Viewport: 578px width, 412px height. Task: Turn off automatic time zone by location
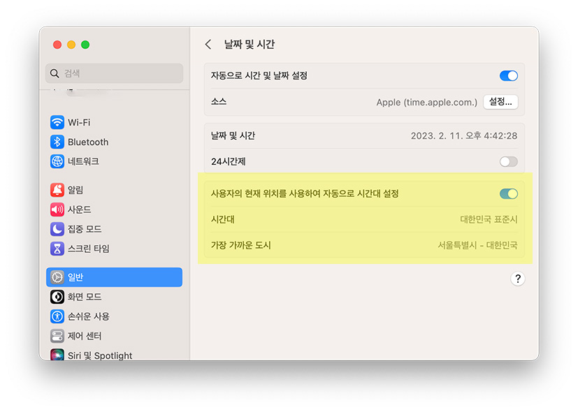click(508, 193)
